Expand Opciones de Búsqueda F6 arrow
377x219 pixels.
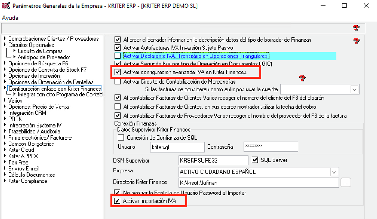coord(5,63)
